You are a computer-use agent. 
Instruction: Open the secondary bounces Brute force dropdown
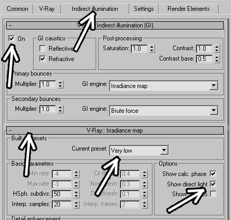pos(164,111)
